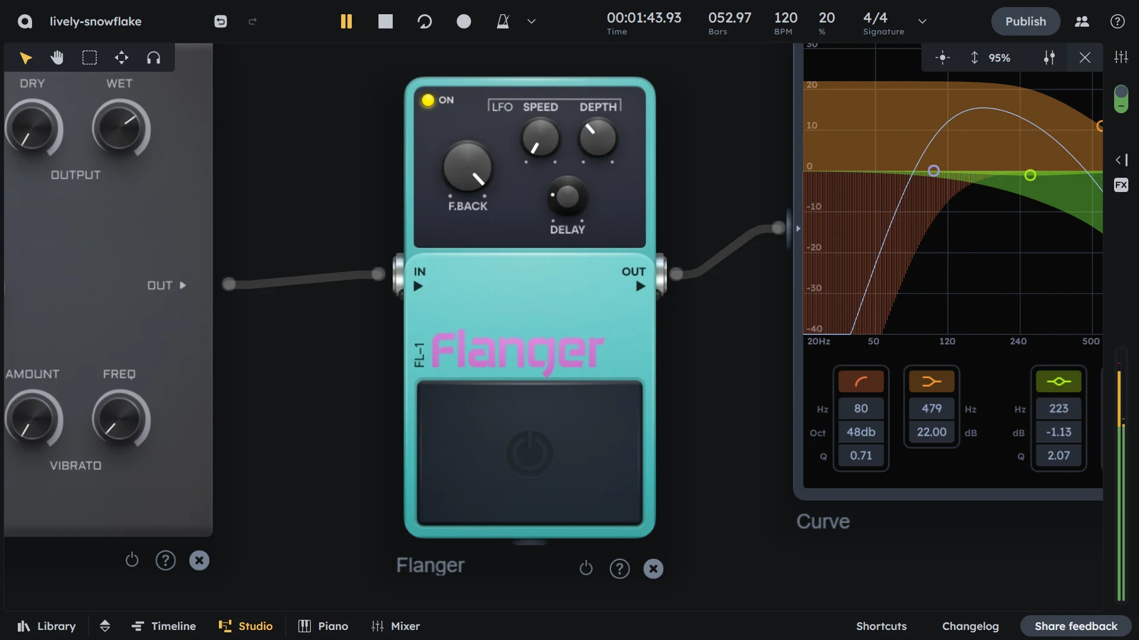Collapse the EQ side panel with the arrow
The height and width of the screenshot is (640, 1139).
(1120, 160)
